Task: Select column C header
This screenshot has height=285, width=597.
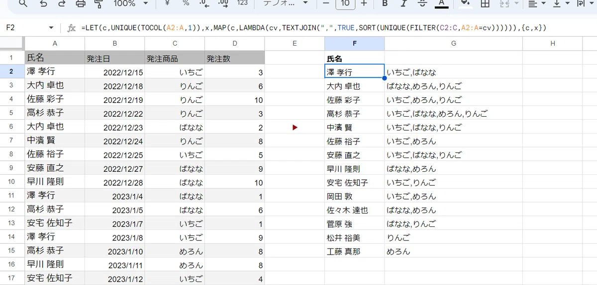Action: (x=175, y=43)
